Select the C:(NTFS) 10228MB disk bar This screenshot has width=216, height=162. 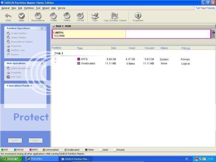click(131, 34)
